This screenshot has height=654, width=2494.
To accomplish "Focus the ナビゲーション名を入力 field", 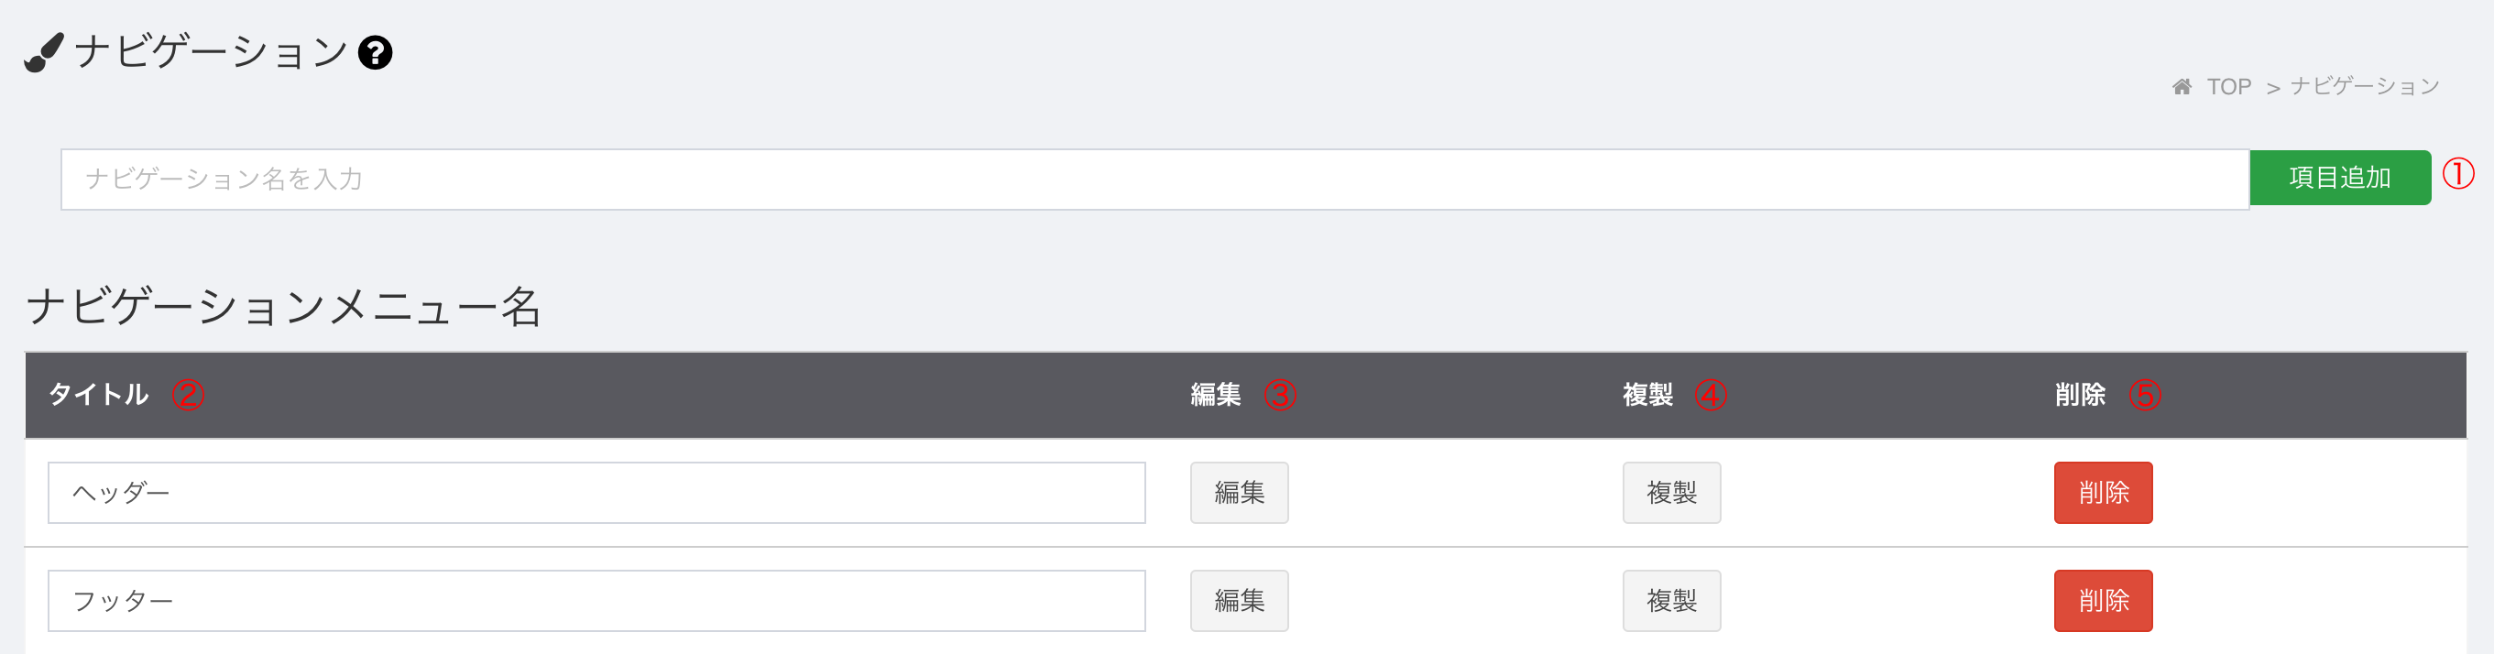I will point(1154,179).
